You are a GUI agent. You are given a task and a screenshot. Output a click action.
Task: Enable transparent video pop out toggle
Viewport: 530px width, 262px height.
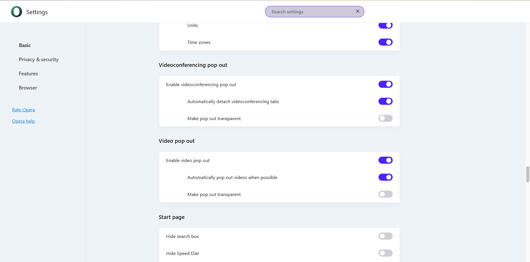coord(385,194)
